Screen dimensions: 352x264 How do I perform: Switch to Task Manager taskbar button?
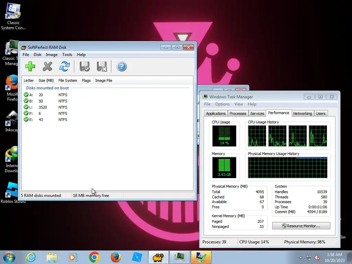click(180, 257)
